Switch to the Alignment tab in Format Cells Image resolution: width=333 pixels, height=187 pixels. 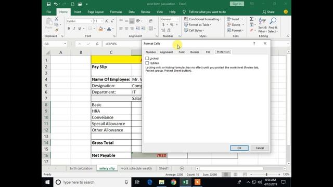pos(166,52)
